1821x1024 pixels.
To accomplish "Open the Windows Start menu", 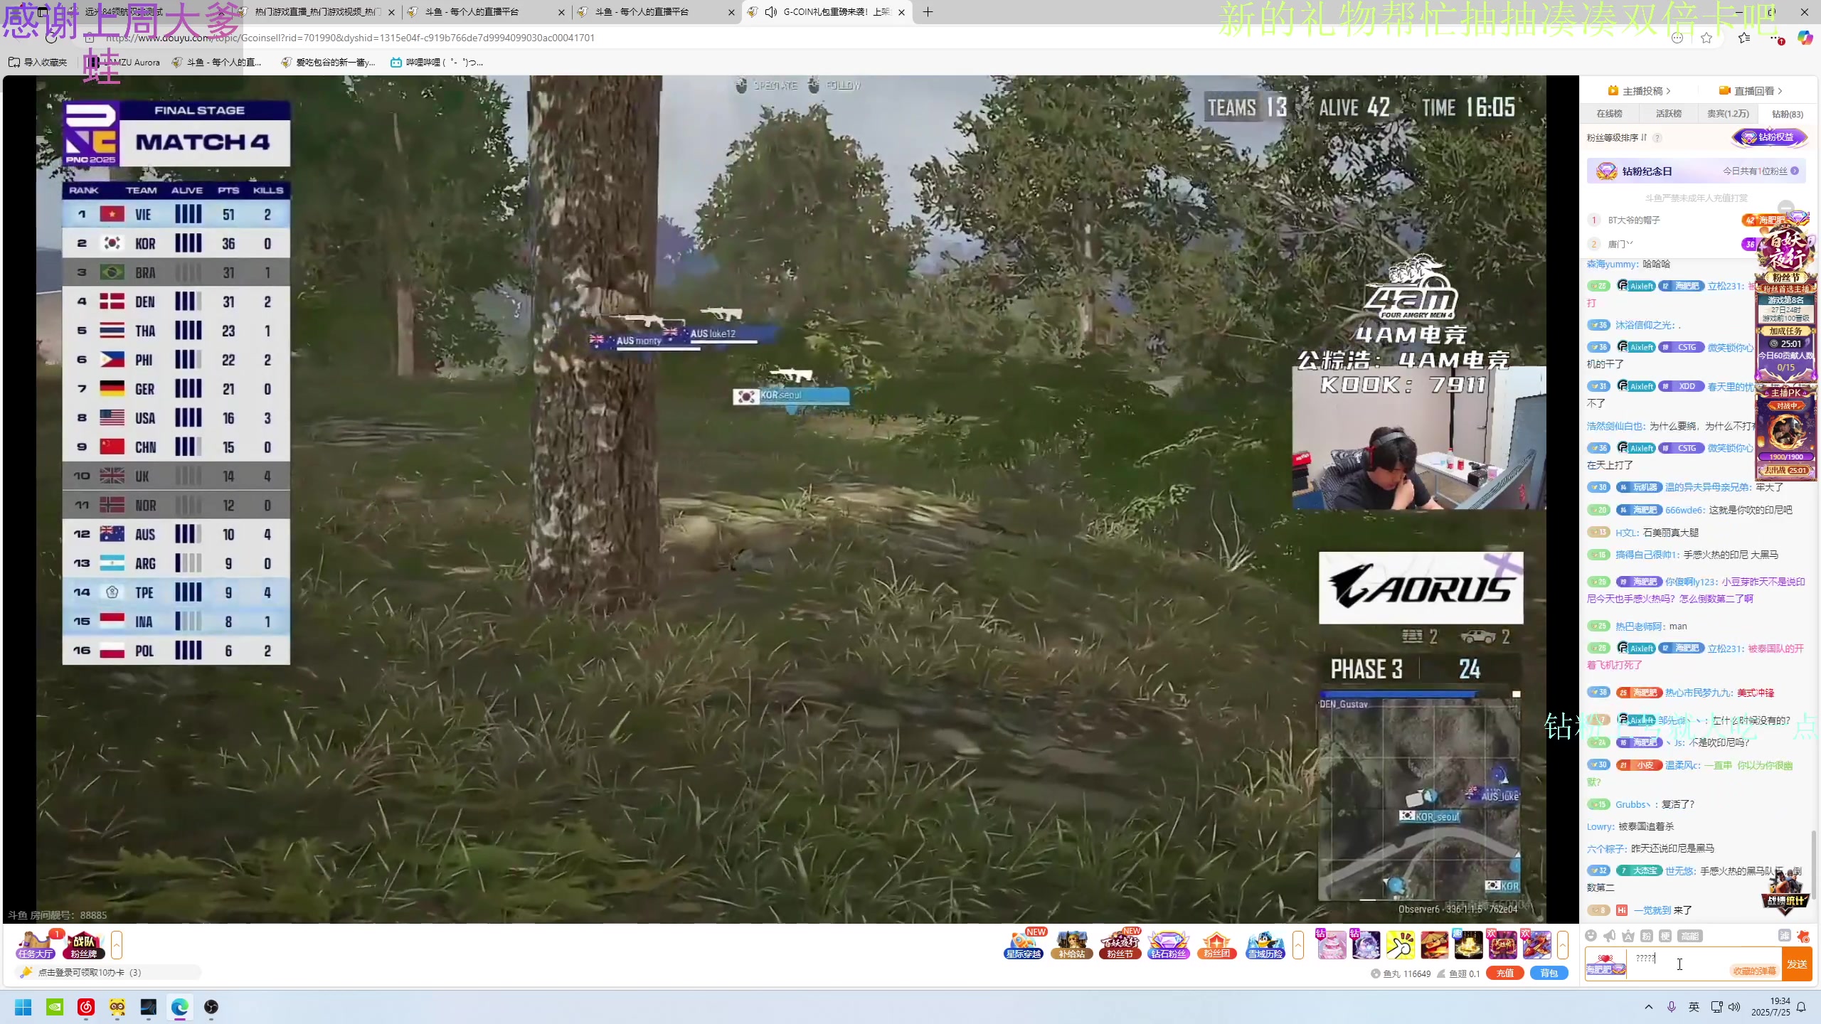I will [x=23, y=1007].
